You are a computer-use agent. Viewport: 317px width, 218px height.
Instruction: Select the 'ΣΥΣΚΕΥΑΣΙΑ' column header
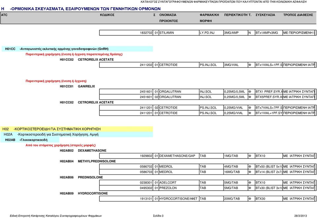point(265,15)
